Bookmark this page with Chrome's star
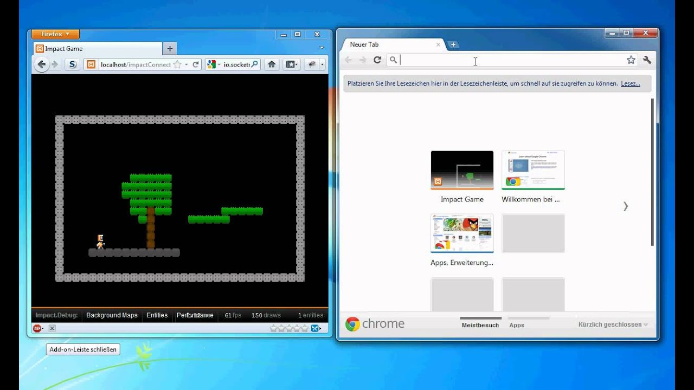Screen dimensions: 694x390 point(631,60)
